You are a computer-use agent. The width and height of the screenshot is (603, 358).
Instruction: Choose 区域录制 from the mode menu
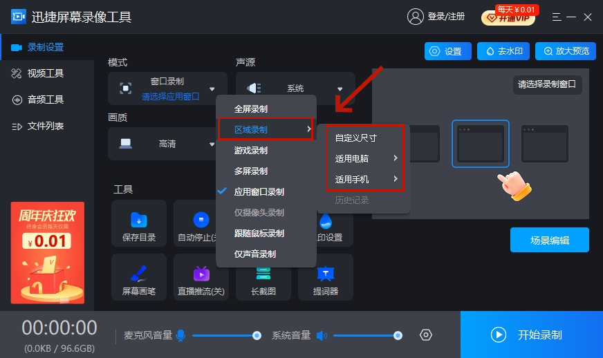[x=266, y=130]
